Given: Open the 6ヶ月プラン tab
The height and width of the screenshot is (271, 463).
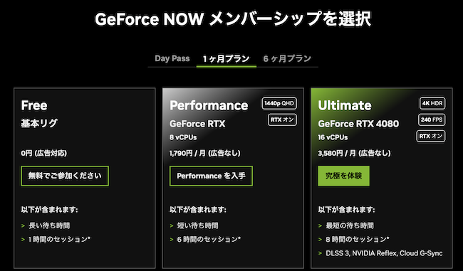Looking at the screenshot, I should (287, 59).
